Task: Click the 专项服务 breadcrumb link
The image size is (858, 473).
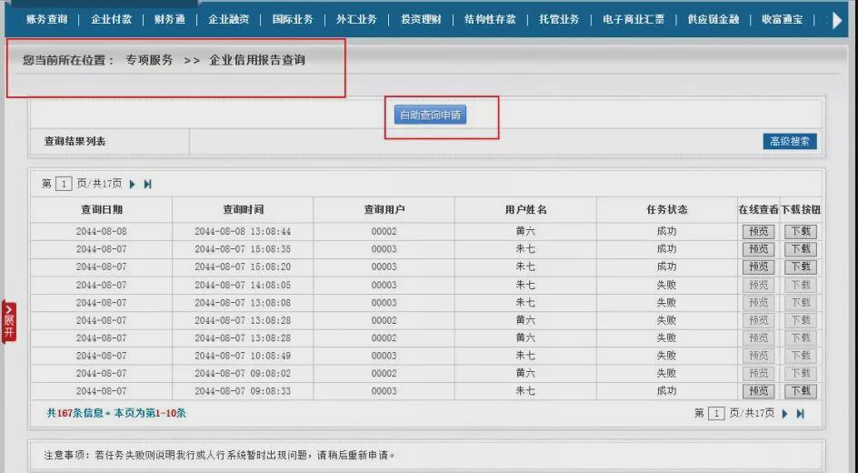Action: [149, 60]
